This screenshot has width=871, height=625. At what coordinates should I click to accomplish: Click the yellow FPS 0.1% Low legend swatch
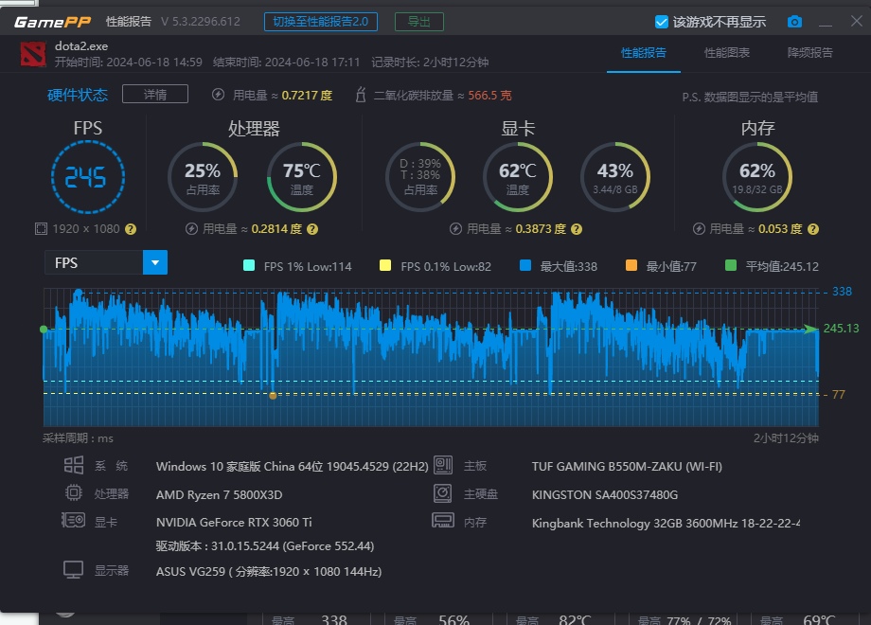384,267
